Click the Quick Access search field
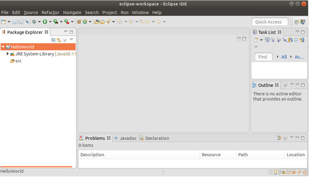Viewport: 309px width, 177px height. [270, 22]
